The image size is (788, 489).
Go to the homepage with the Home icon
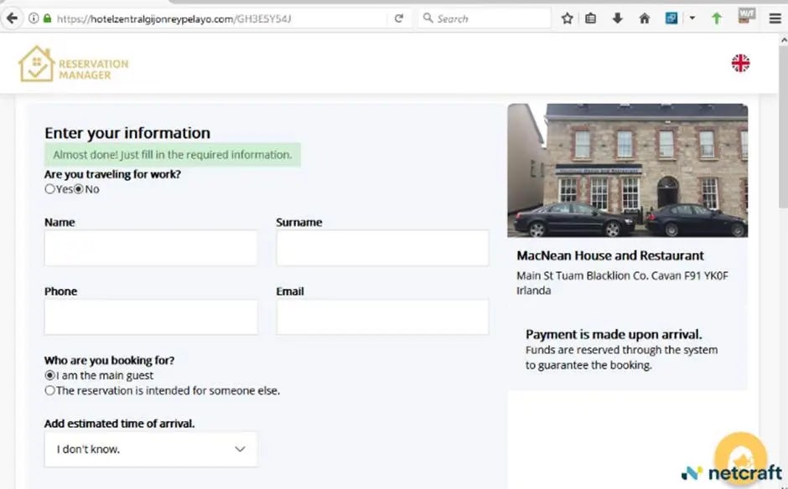643,18
